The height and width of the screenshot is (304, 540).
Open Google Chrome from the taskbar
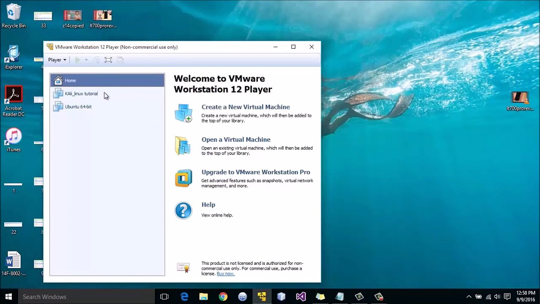pyautogui.click(x=223, y=297)
